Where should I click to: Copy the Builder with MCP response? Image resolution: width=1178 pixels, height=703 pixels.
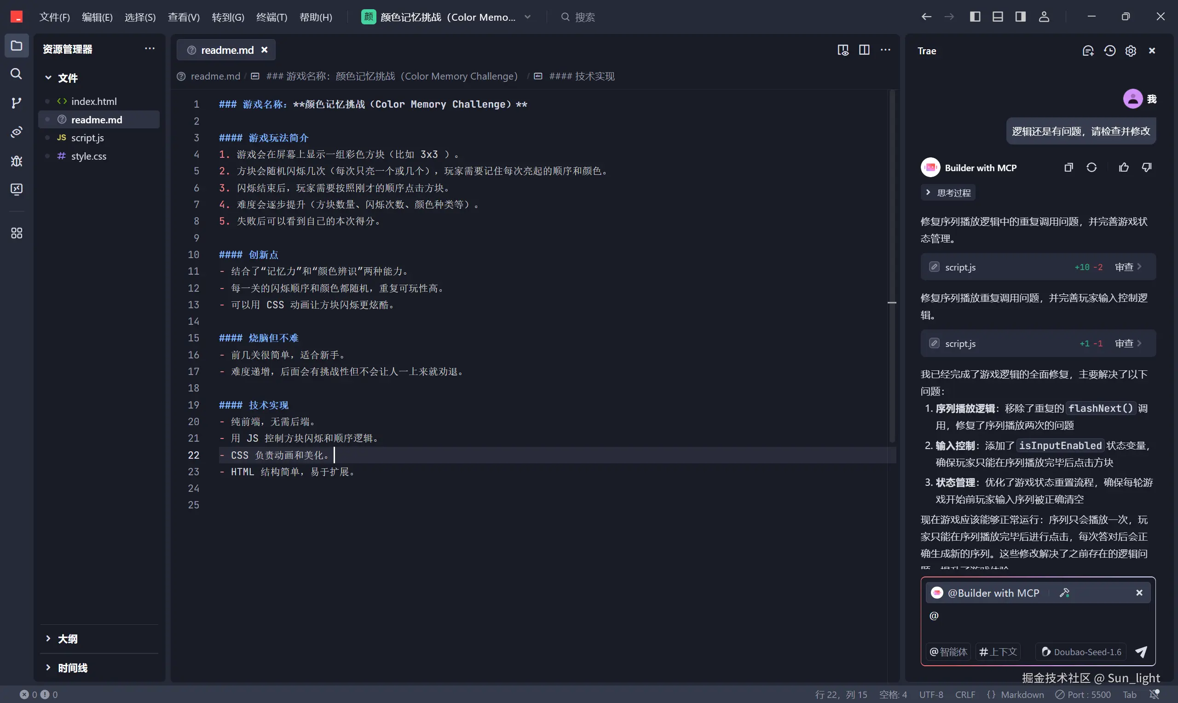(1068, 167)
